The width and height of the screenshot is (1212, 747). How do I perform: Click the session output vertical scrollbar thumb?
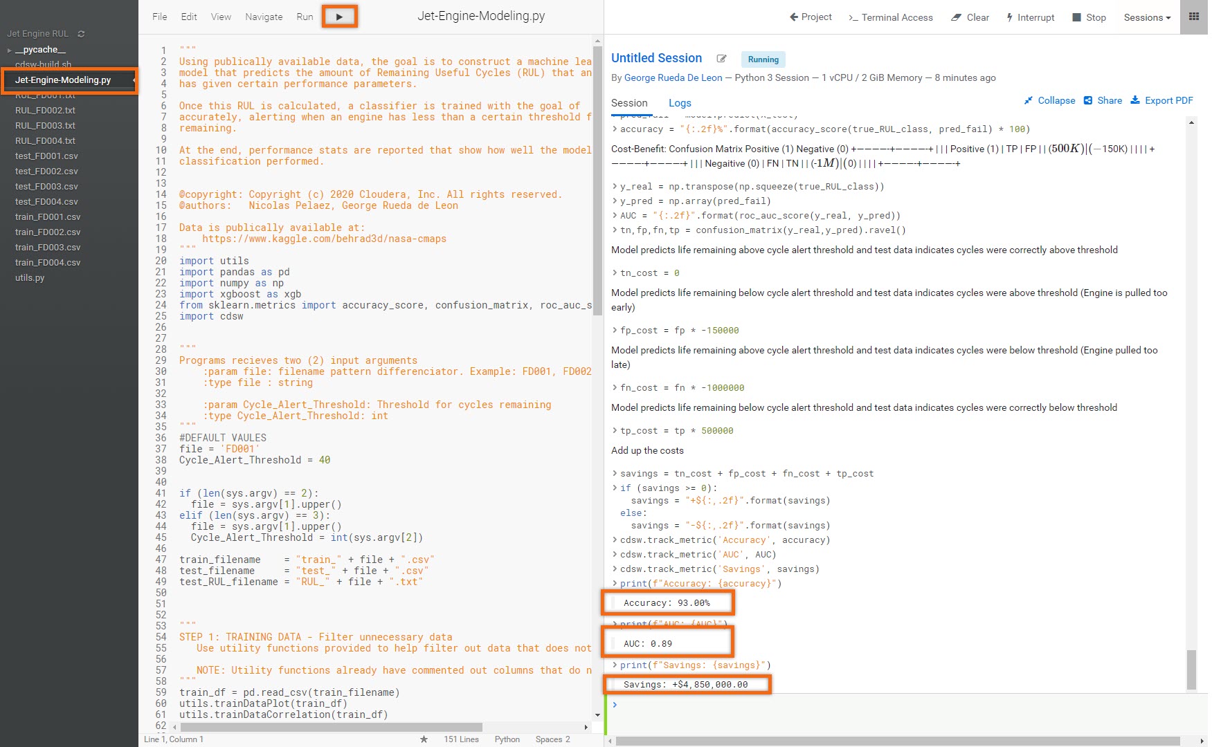(x=1191, y=670)
